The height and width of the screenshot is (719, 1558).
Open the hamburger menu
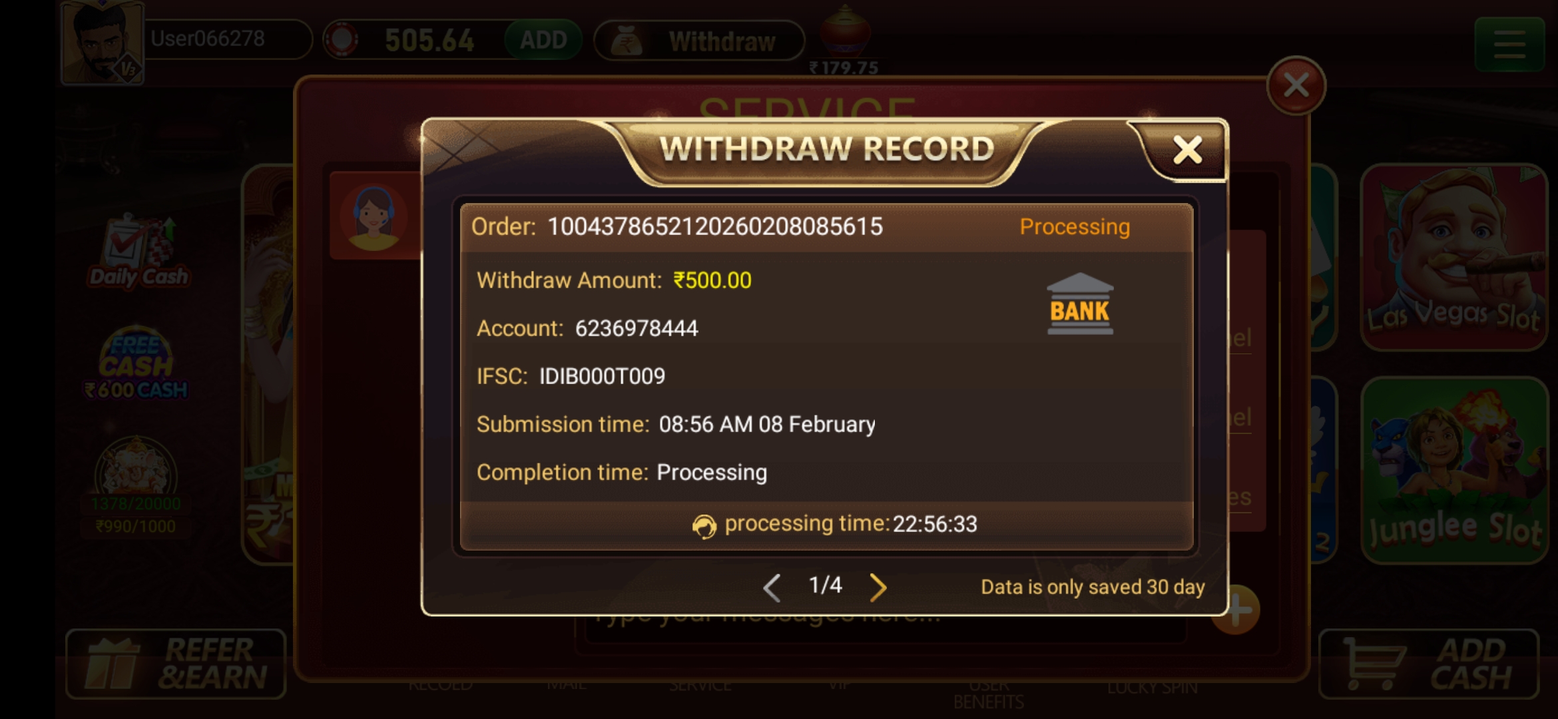click(x=1509, y=45)
